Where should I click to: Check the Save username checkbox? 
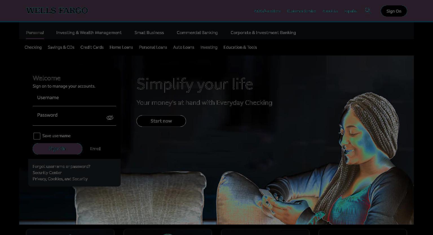37,136
